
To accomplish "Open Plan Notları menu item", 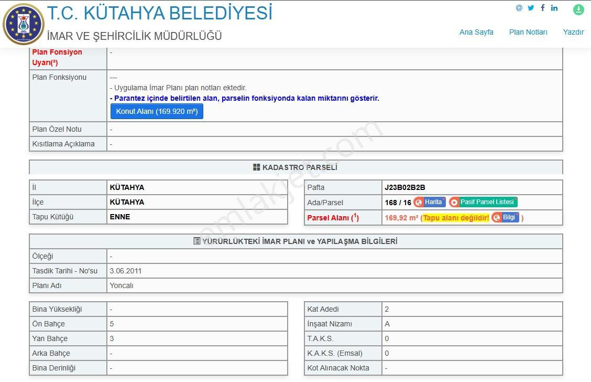I will (x=528, y=32).
